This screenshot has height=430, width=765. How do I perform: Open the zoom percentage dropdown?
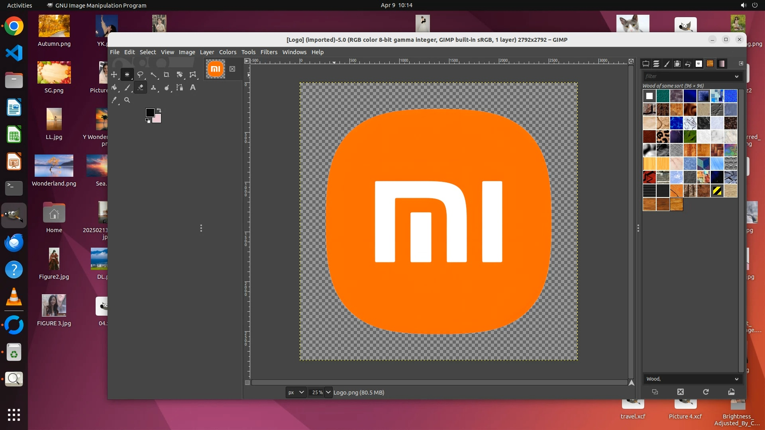click(x=328, y=392)
